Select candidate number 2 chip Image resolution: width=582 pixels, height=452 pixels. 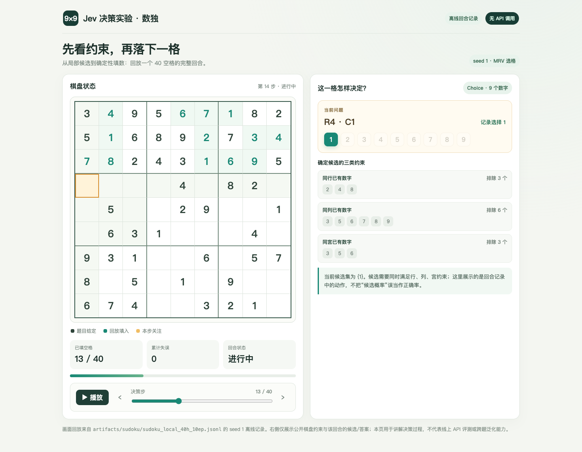[x=348, y=139]
